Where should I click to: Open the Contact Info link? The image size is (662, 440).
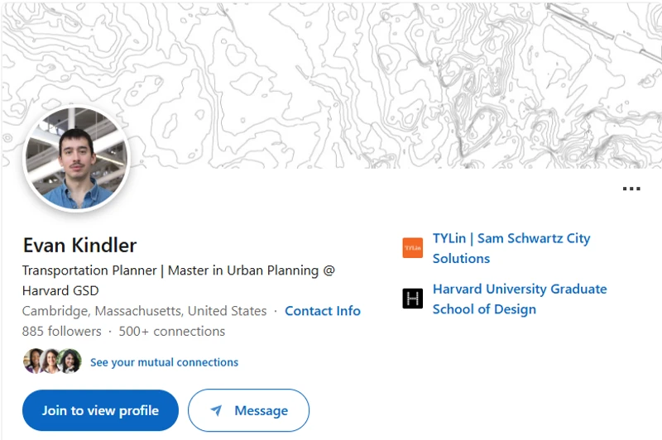point(323,311)
